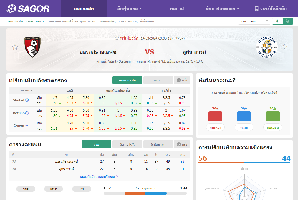
Task: Open the AFC Bournemouth crest
Action: (32, 47)
